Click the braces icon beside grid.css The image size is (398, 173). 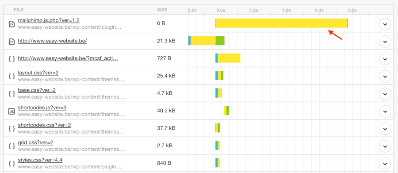click(11, 146)
